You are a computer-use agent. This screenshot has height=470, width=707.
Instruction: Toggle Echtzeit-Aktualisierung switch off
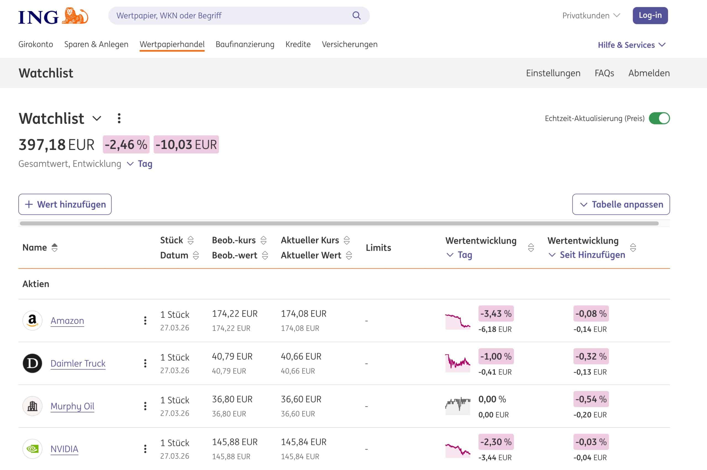(x=659, y=119)
